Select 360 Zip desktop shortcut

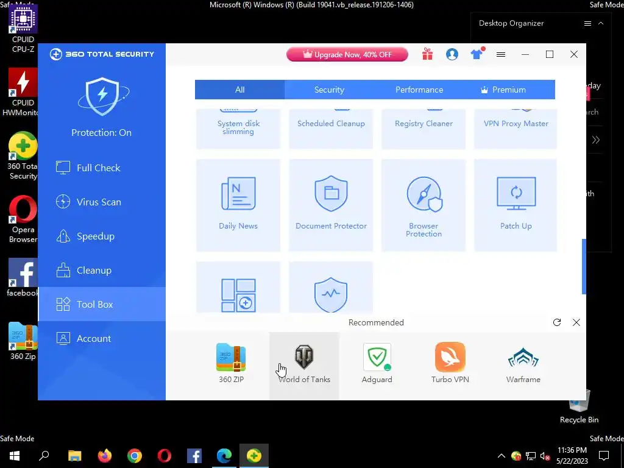(x=23, y=341)
